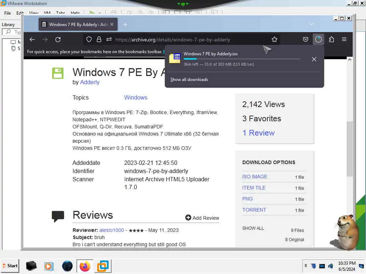Reload the archive.org page

click(x=58, y=40)
